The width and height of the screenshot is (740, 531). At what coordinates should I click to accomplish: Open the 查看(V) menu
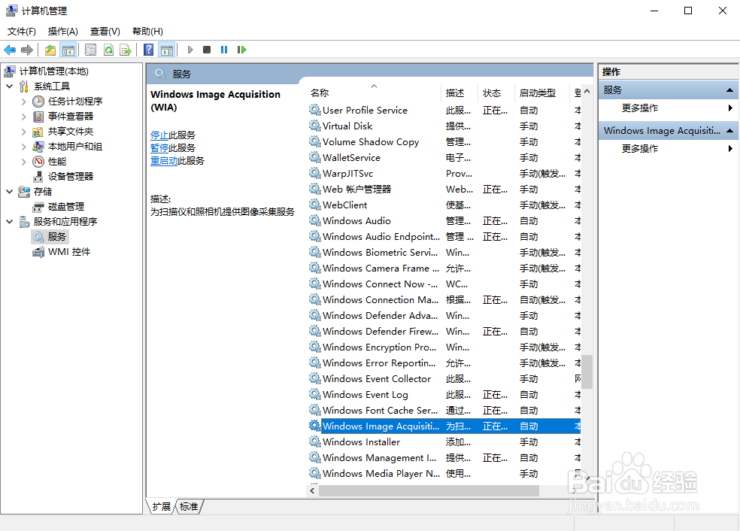[x=105, y=31]
